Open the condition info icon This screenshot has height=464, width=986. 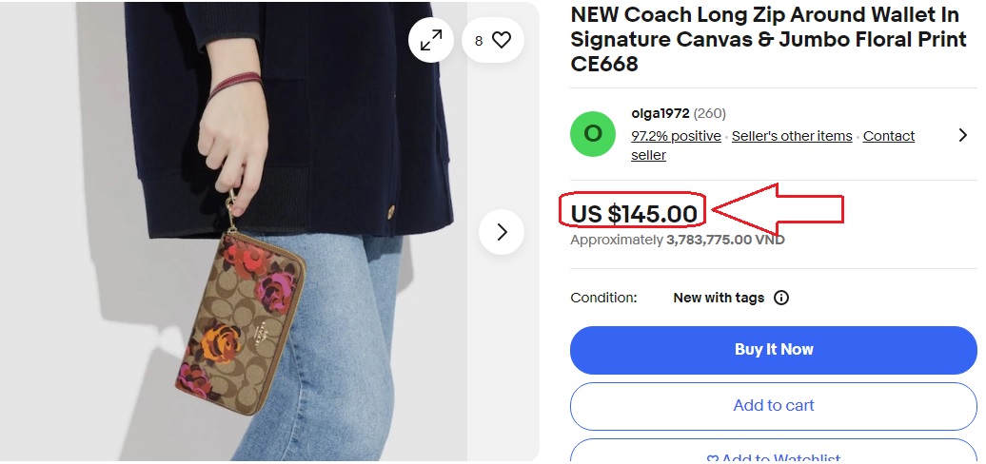point(781,298)
